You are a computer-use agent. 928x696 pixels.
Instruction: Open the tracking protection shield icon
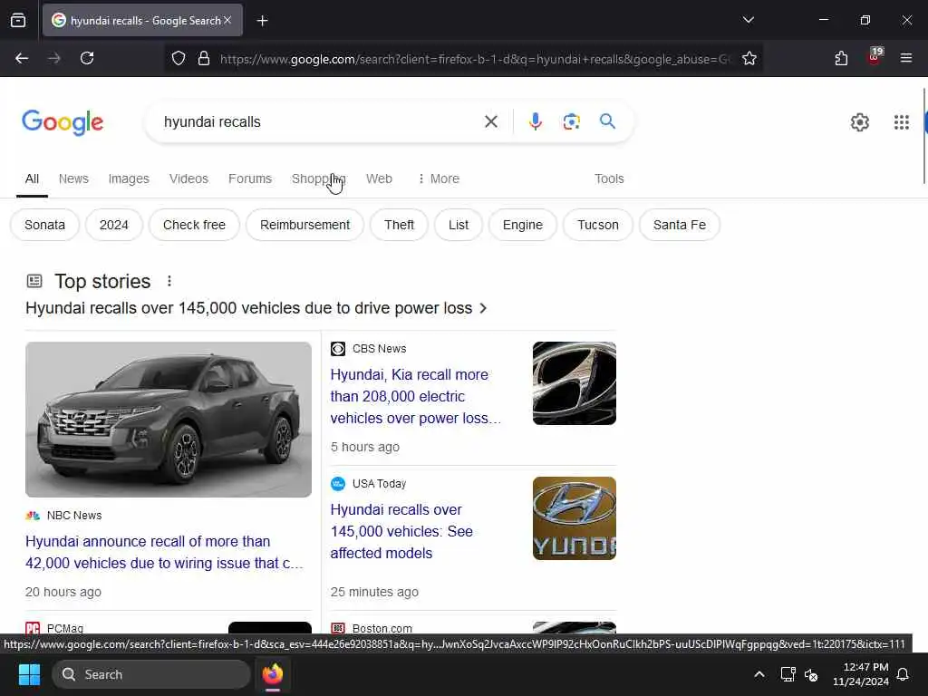pyautogui.click(x=179, y=59)
